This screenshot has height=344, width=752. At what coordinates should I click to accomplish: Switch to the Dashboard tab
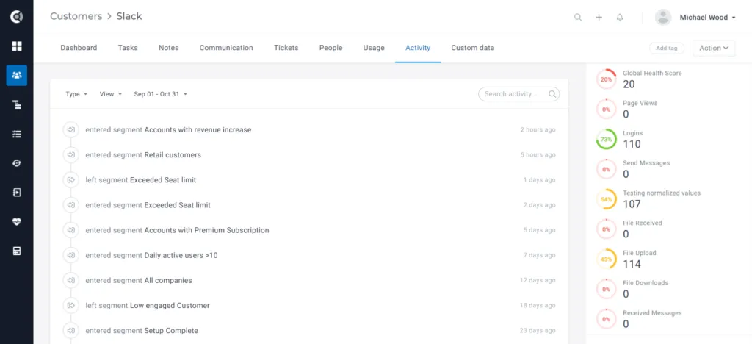pyautogui.click(x=79, y=48)
